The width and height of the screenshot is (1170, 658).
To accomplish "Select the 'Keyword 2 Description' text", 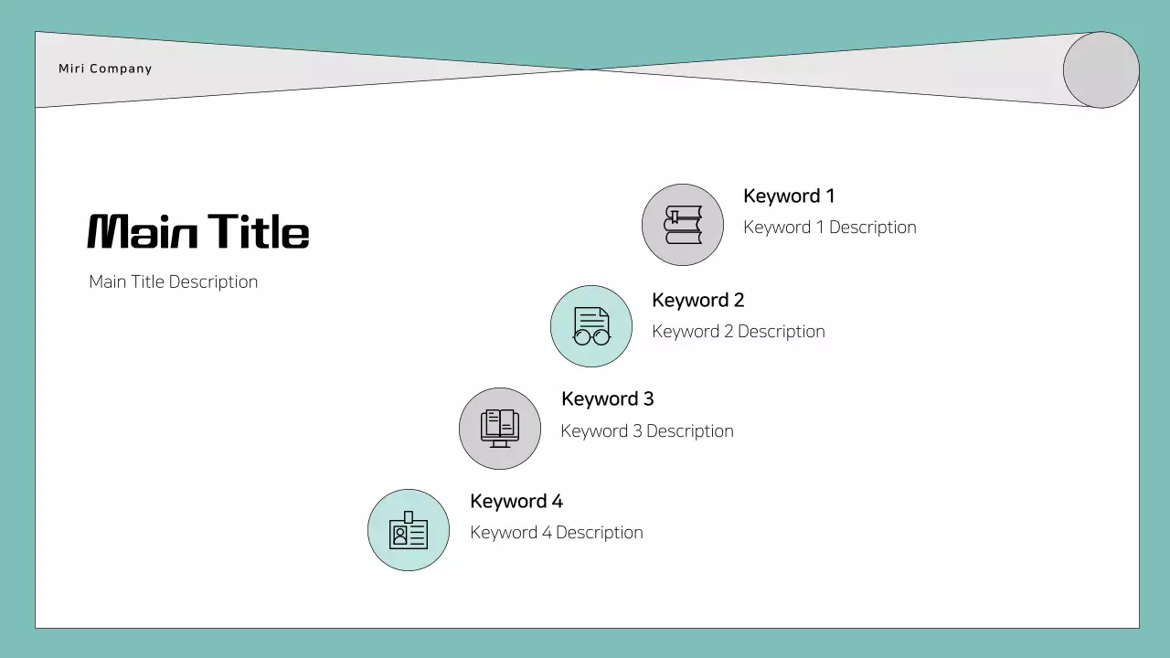I will pyautogui.click(x=738, y=331).
